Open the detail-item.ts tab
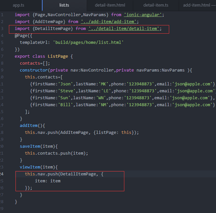Screen dimensions: 216x213 (156, 5)
